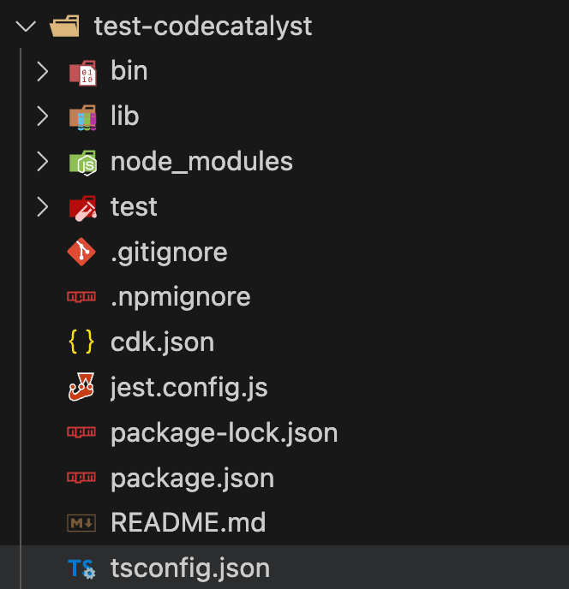
Task: Click the Jest icon beside jest.config.js
Action: (81, 387)
